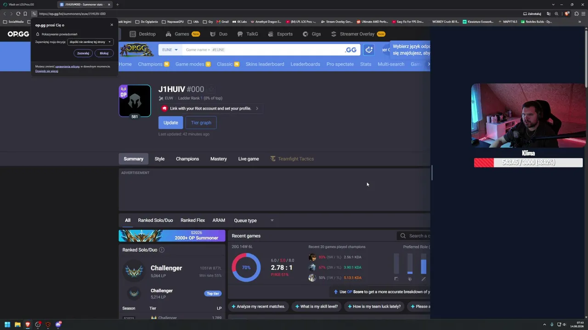Click the OP.GG mascot banner logo
The width and height of the screenshot is (588, 330).
137,49
